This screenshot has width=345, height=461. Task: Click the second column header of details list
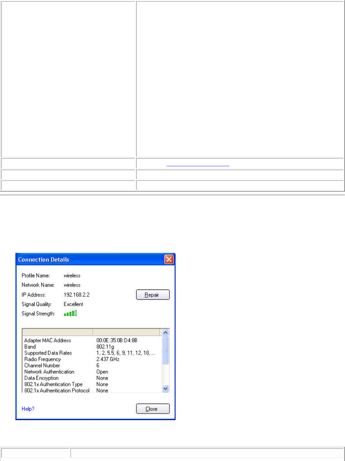coord(126,332)
